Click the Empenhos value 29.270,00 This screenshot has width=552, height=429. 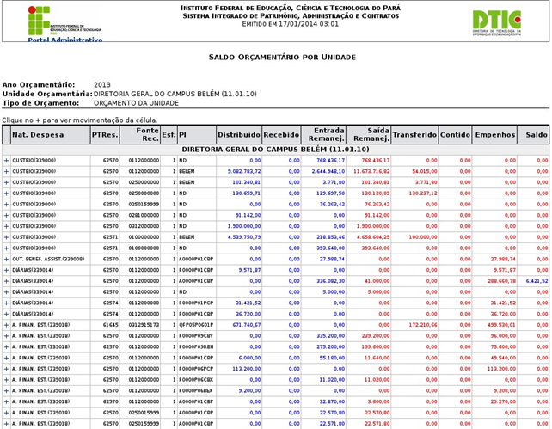[503, 401]
